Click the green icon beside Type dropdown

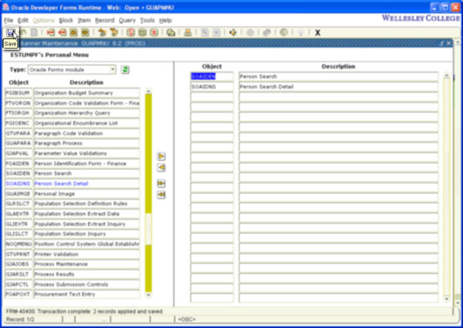[125, 69]
